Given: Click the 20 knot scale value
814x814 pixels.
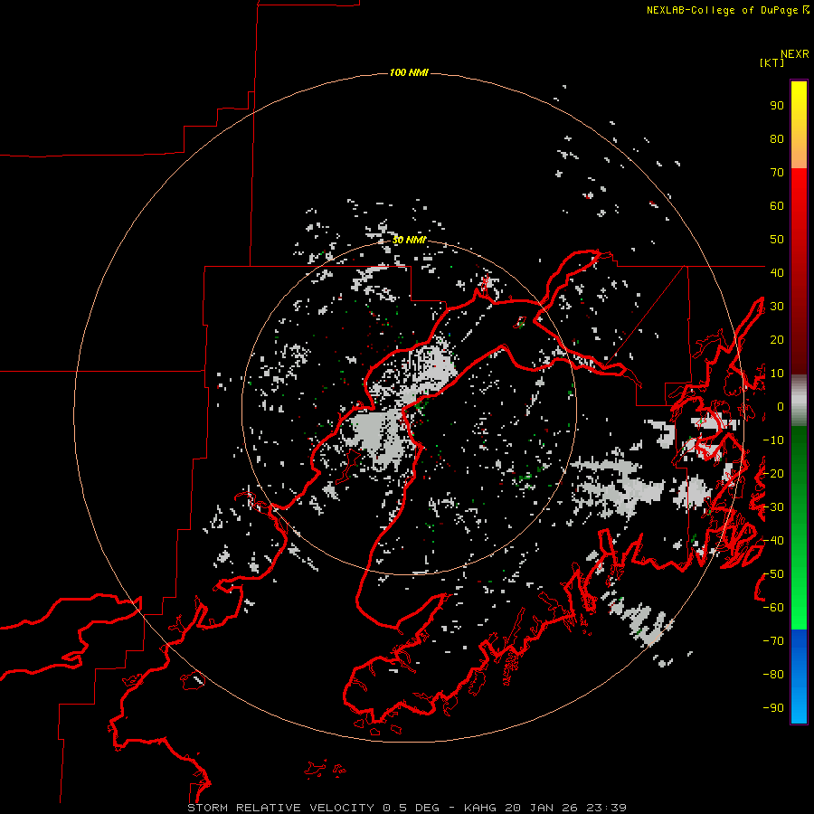Looking at the screenshot, I should click(x=777, y=339).
